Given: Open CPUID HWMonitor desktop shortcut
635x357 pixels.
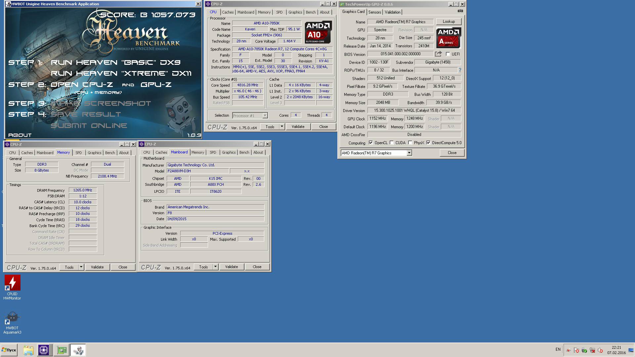Looking at the screenshot, I should coord(12,287).
